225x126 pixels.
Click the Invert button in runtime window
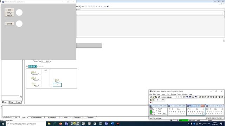(9, 24)
